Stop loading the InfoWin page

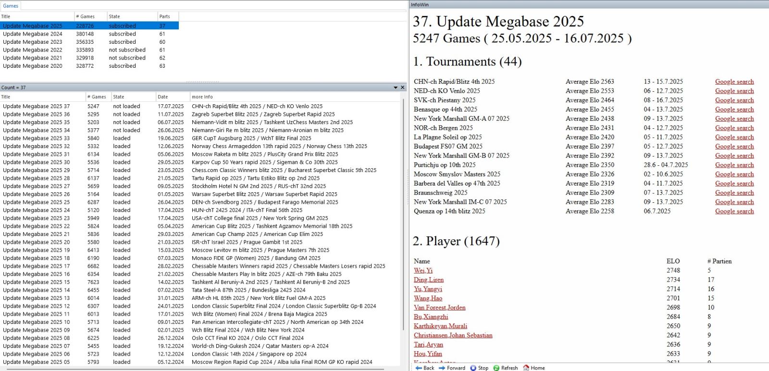coord(479,368)
